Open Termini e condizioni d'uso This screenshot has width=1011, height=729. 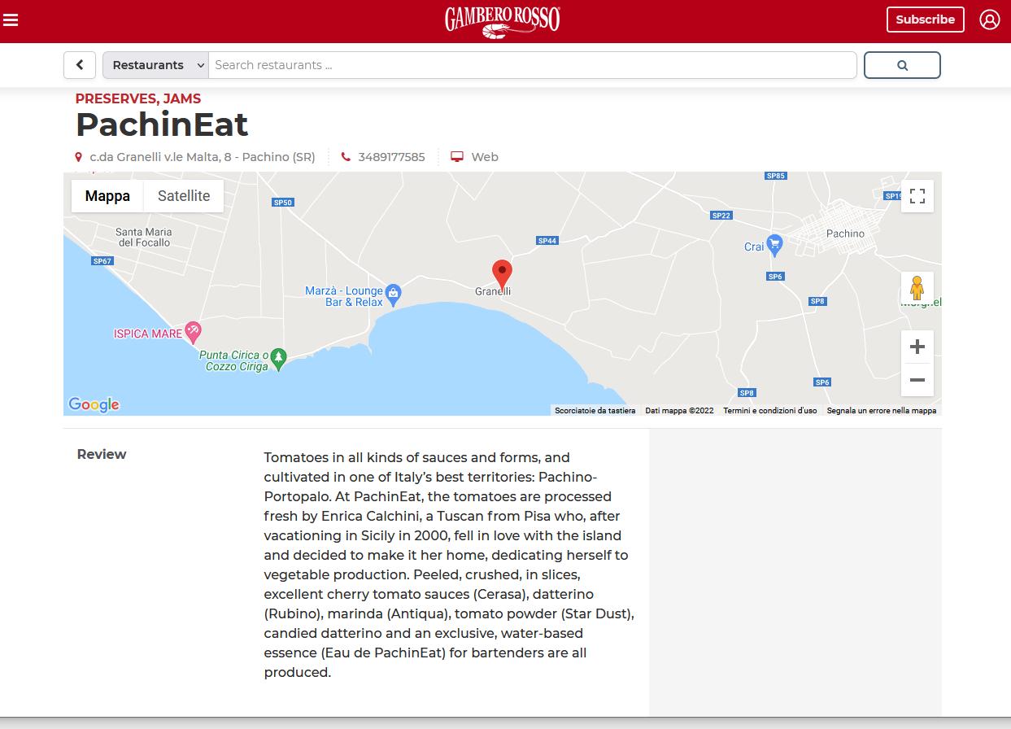point(770,411)
